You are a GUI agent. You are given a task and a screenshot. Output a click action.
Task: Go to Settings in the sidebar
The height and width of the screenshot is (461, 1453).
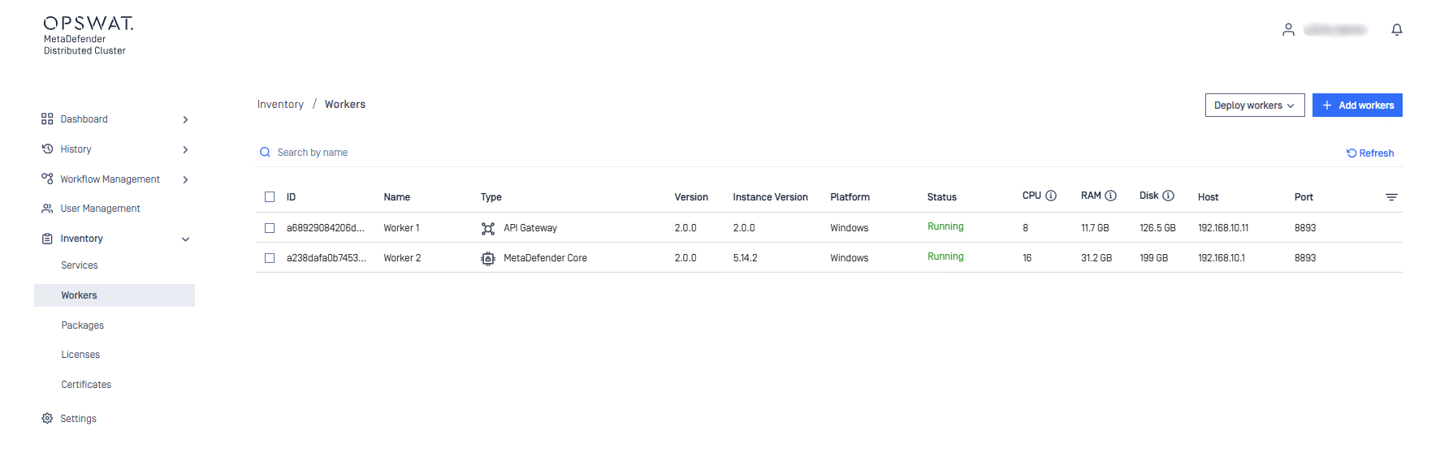(78, 419)
